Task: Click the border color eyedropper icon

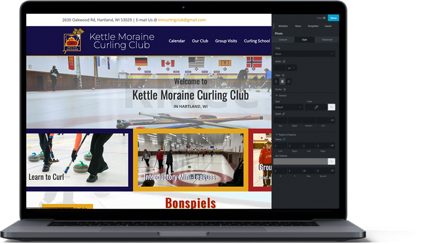Action: pos(316,107)
